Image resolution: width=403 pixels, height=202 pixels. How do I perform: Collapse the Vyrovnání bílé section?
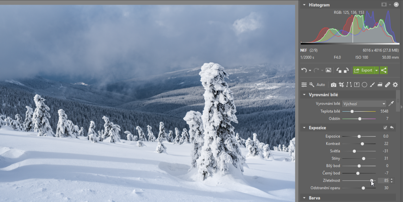[x=304, y=95]
